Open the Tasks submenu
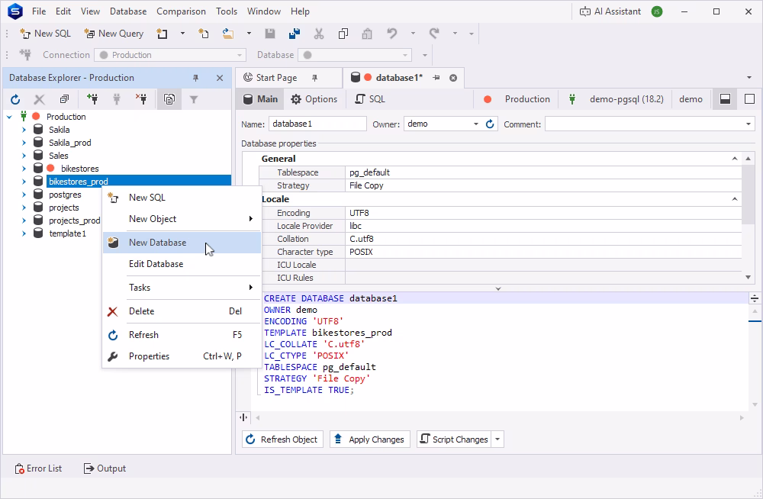 point(182,288)
